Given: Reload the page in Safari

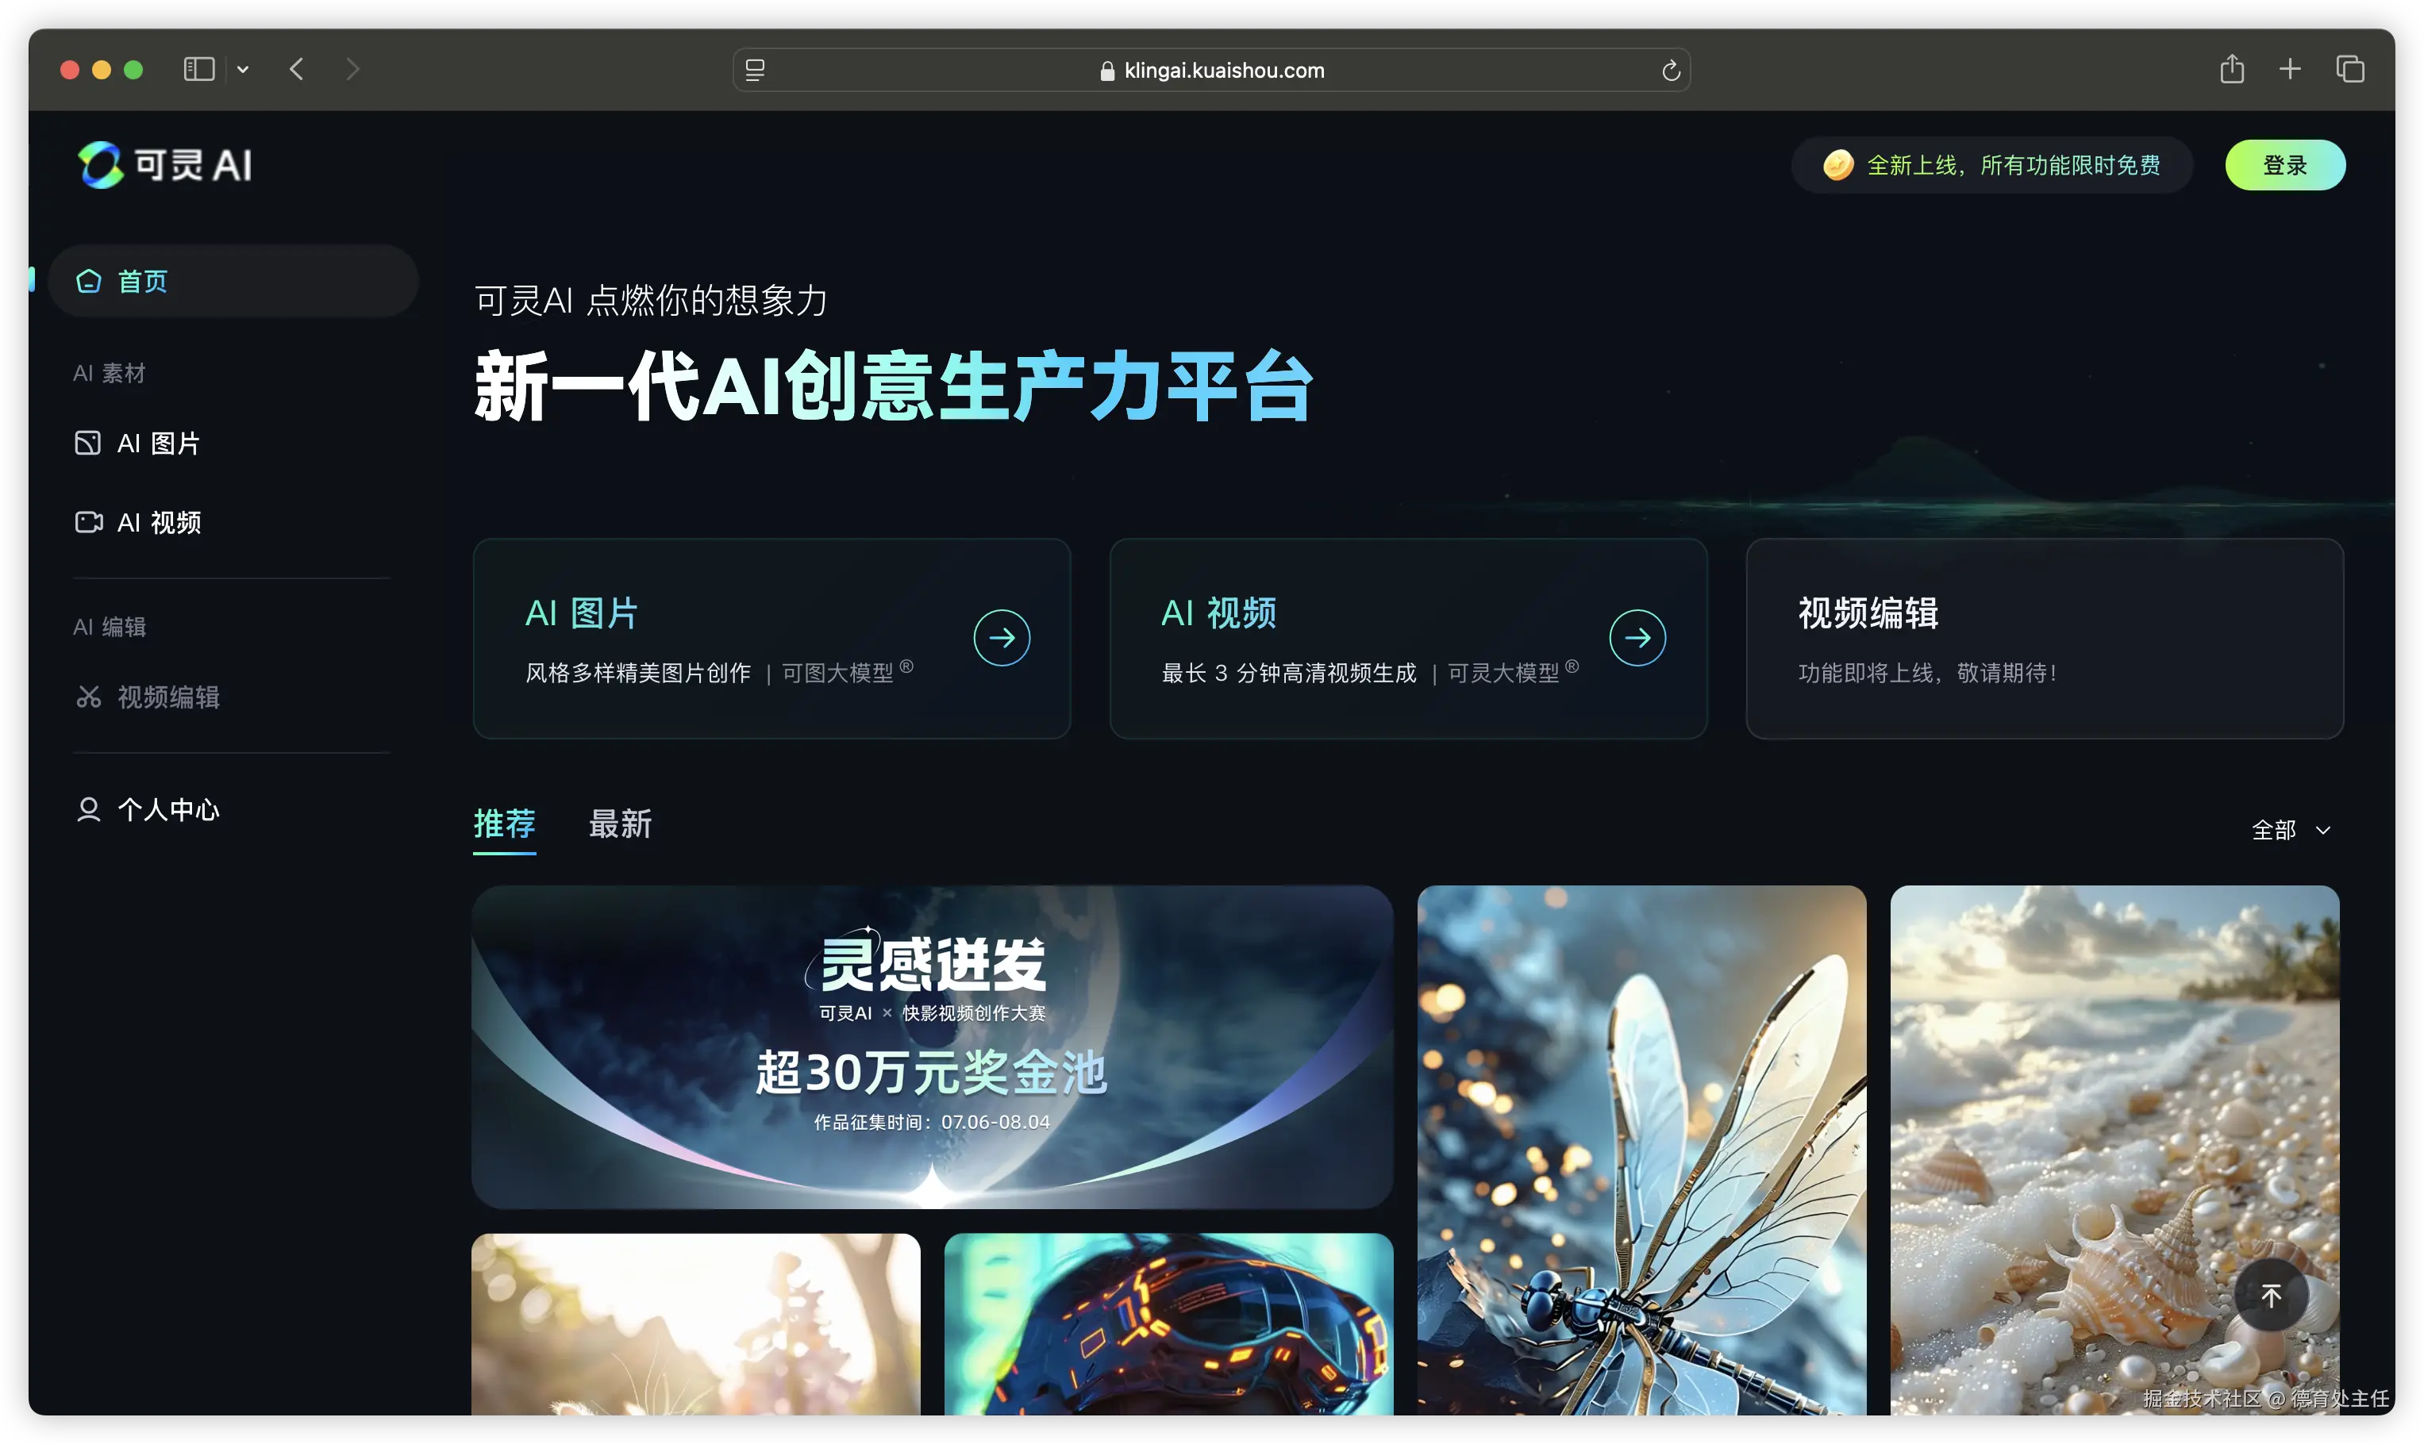Looking at the screenshot, I should (1670, 70).
